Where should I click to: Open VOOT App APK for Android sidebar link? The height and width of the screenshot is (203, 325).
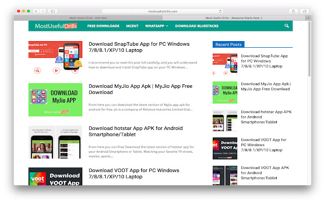265,173
